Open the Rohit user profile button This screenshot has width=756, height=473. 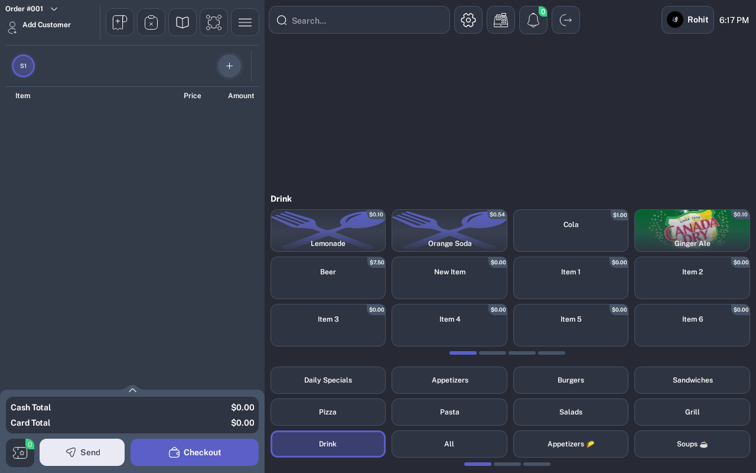coord(687,20)
